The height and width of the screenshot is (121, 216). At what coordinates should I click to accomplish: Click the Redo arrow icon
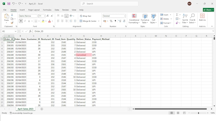(x=20, y=3)
